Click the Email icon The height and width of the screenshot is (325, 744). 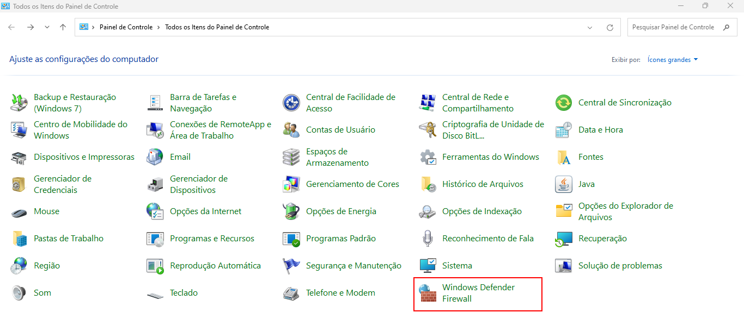pos(155,157)
